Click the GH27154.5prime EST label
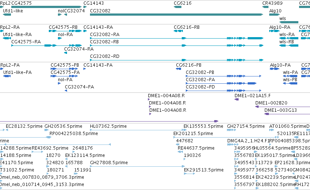 pyautogui.click(x=246, y=126)
